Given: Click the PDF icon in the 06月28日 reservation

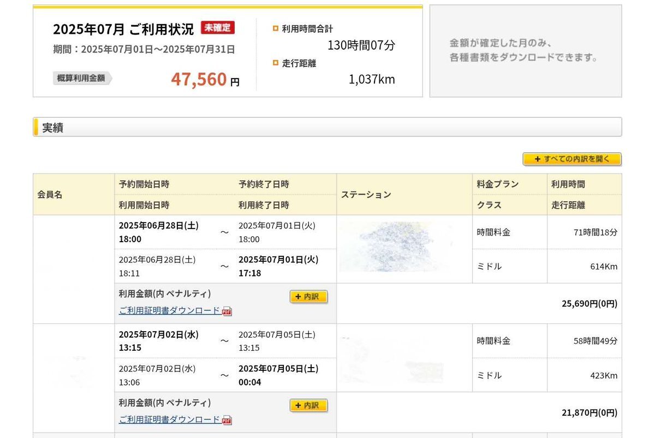Looking at the screenshot, I should coord(227,311).
